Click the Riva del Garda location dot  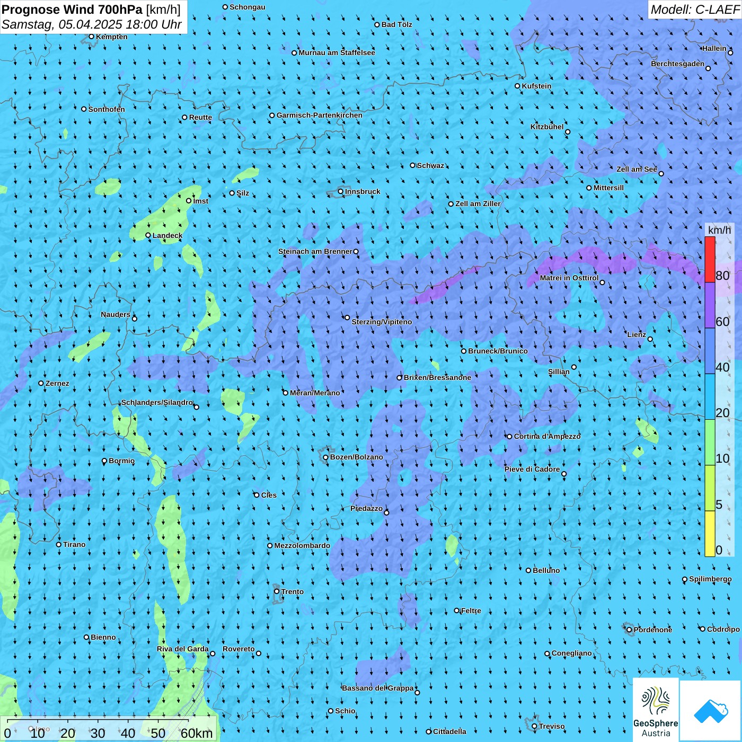[213, 653]
